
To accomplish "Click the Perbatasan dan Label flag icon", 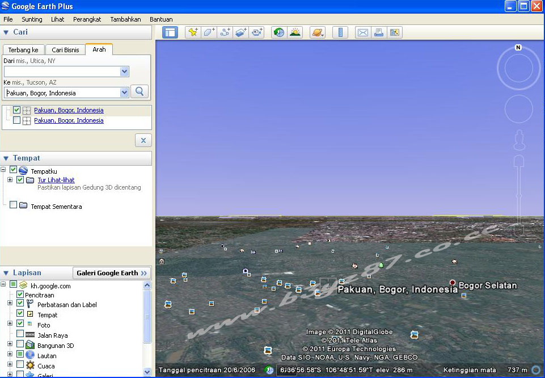I will [x=30, y=304].
